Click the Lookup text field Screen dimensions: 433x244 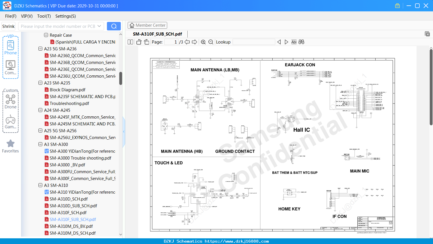(x=254, y=42)
